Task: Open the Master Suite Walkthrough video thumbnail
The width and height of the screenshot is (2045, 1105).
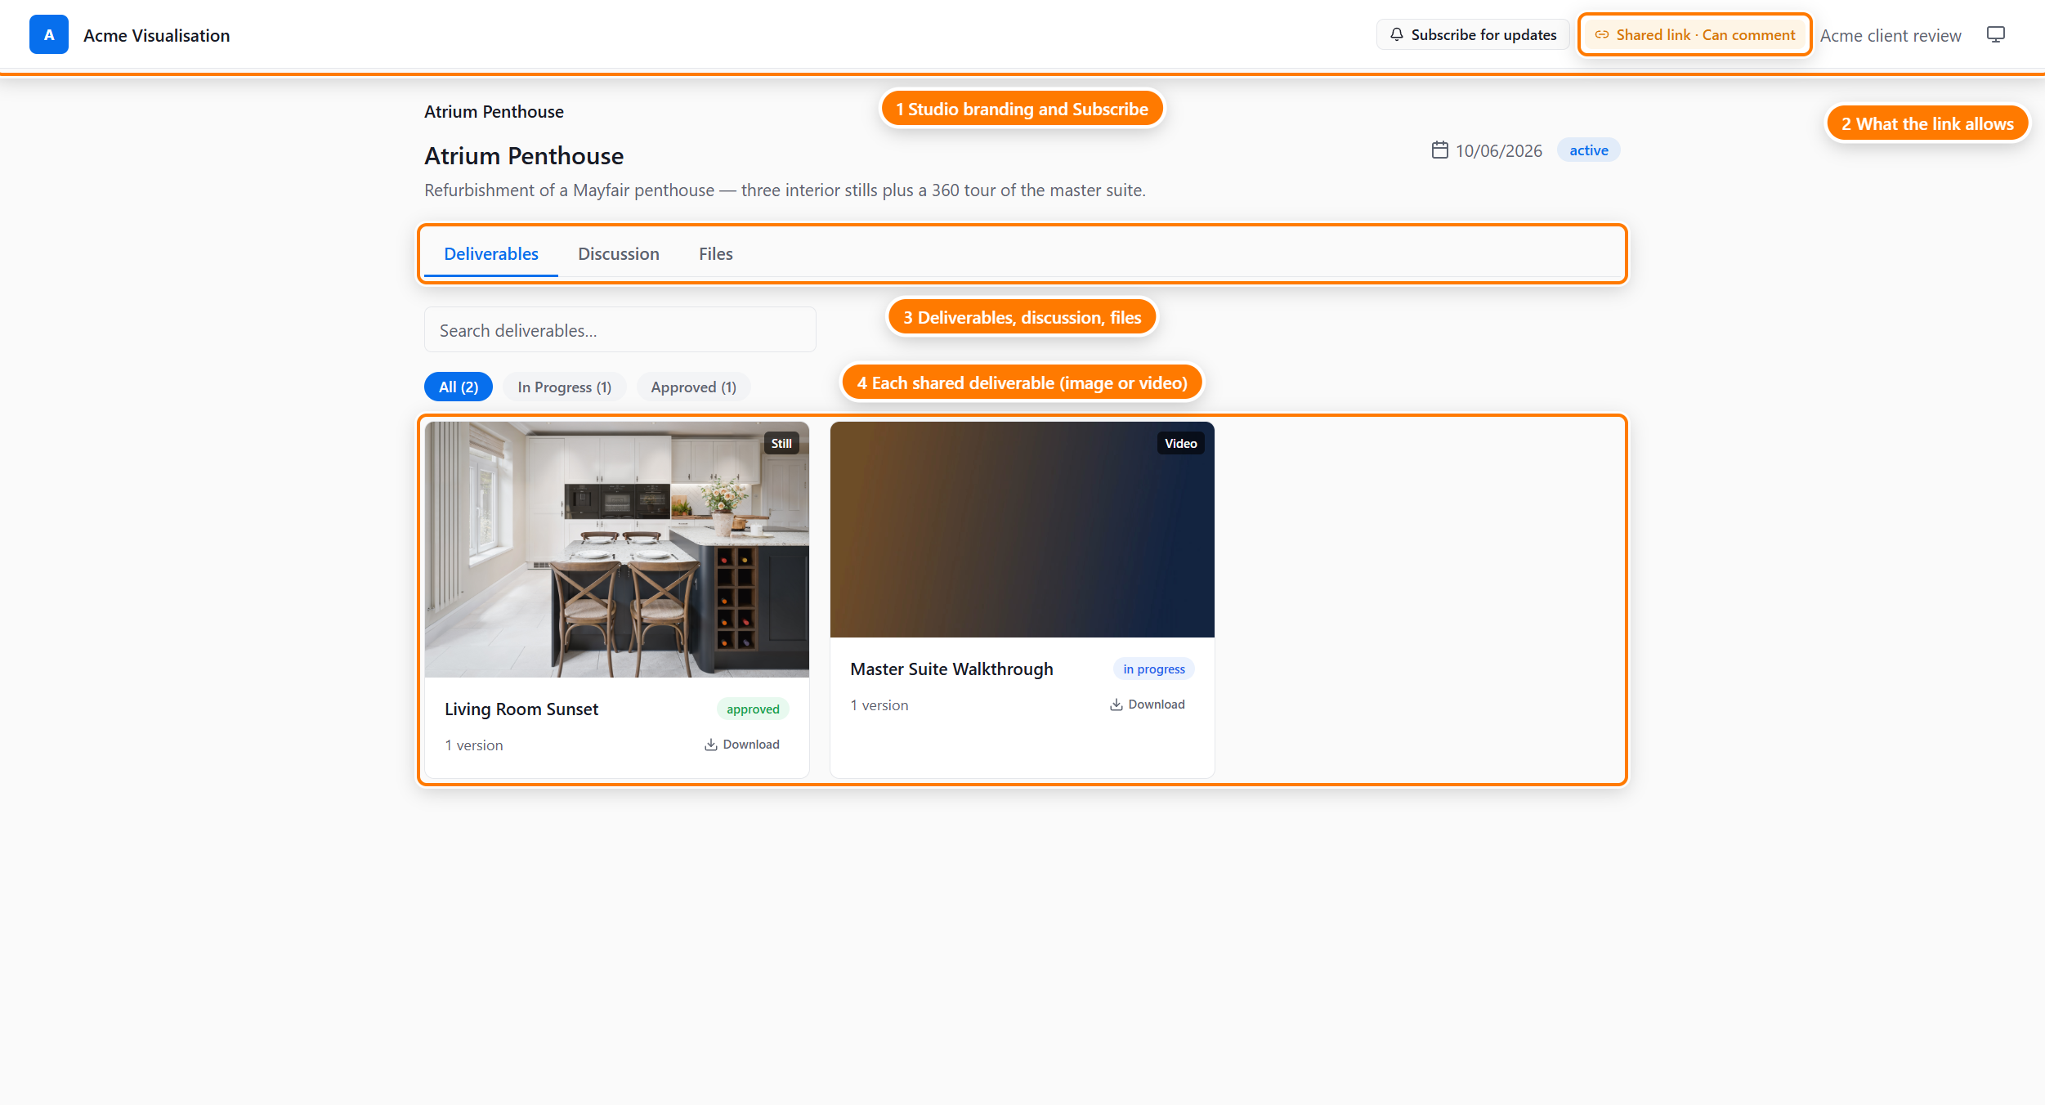Action: point(1022,530)
